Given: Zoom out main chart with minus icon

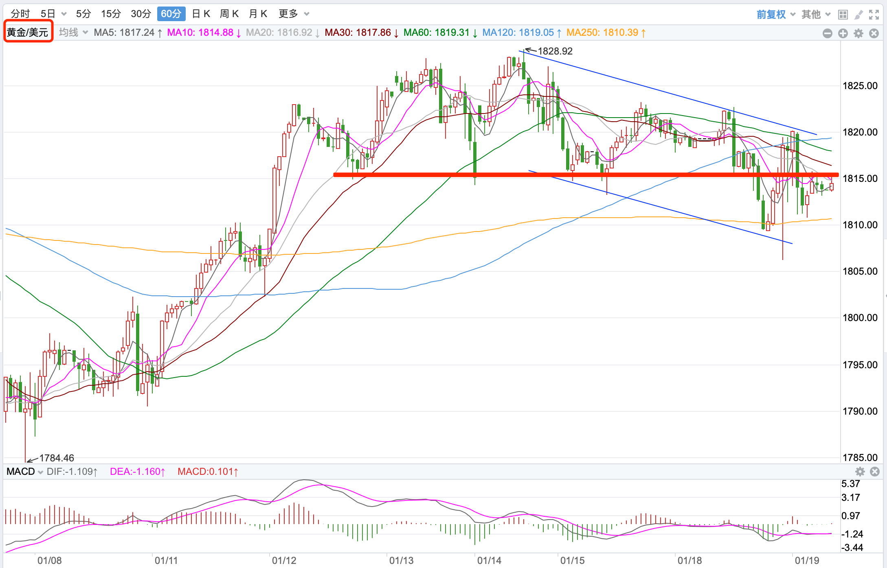Looking at the screenshot, I should point(827,33).
